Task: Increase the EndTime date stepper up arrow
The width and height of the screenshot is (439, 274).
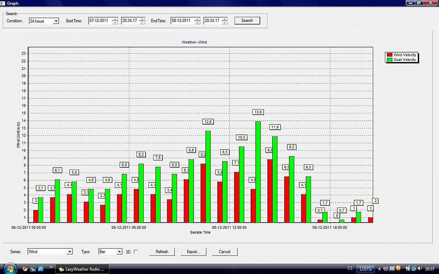Action: tap(198, 19)
